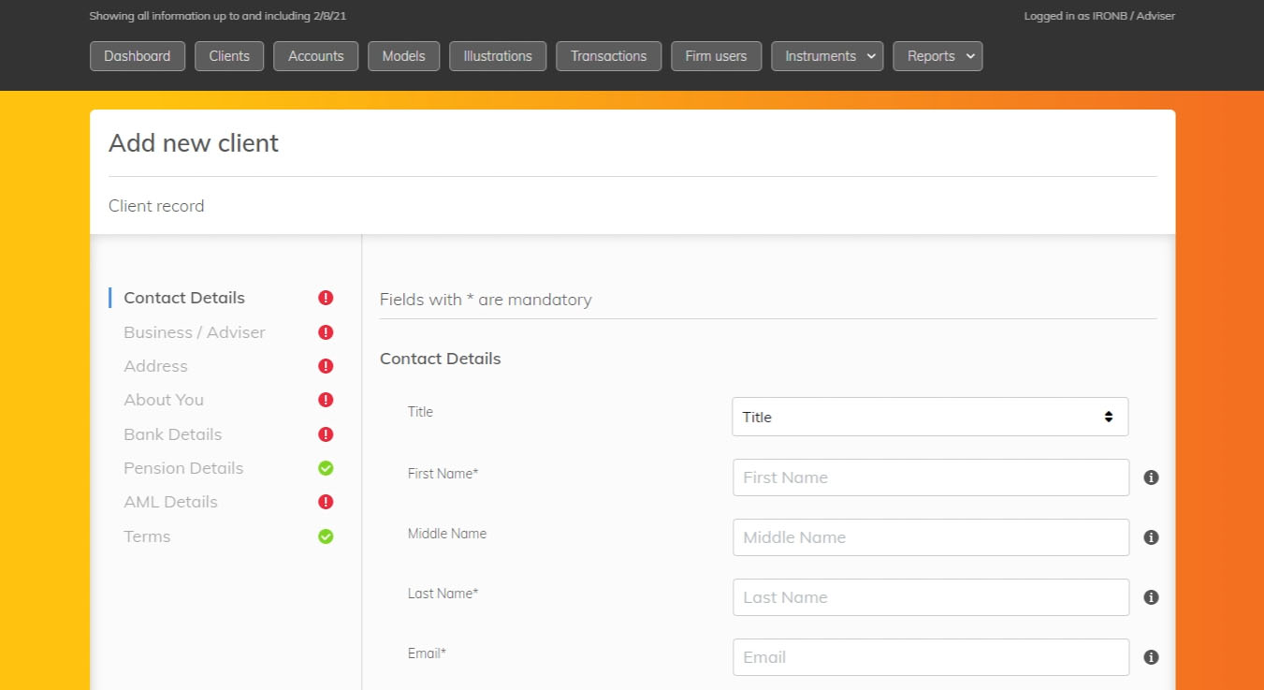The height and width of the screenshot is (690, 1264).
Task: Click the error indicator beside Bank Details
Action: pyautogui.click(x=326, y=433)
